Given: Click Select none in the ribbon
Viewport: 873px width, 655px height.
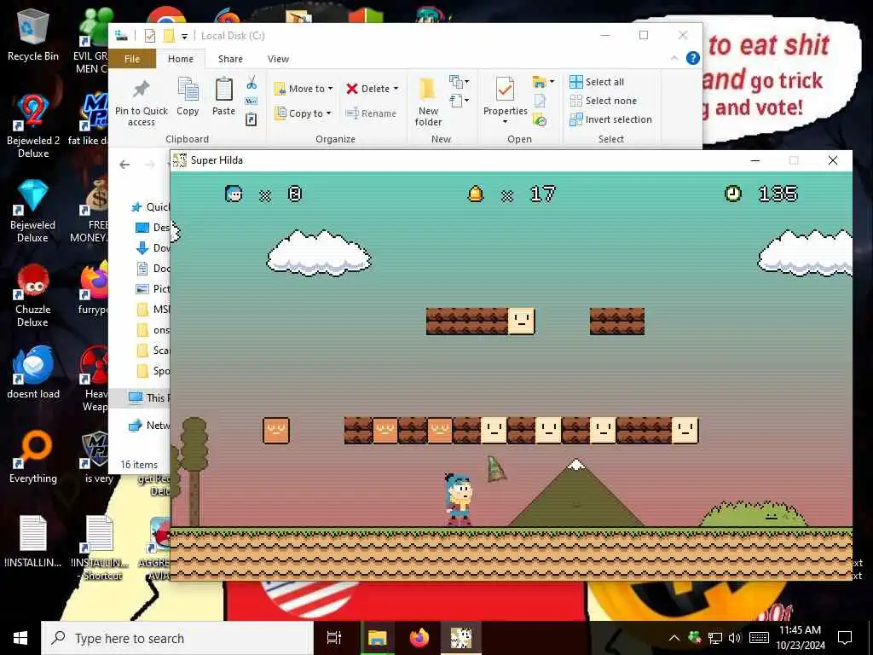Looking at the screenshot, I should 603,101.
